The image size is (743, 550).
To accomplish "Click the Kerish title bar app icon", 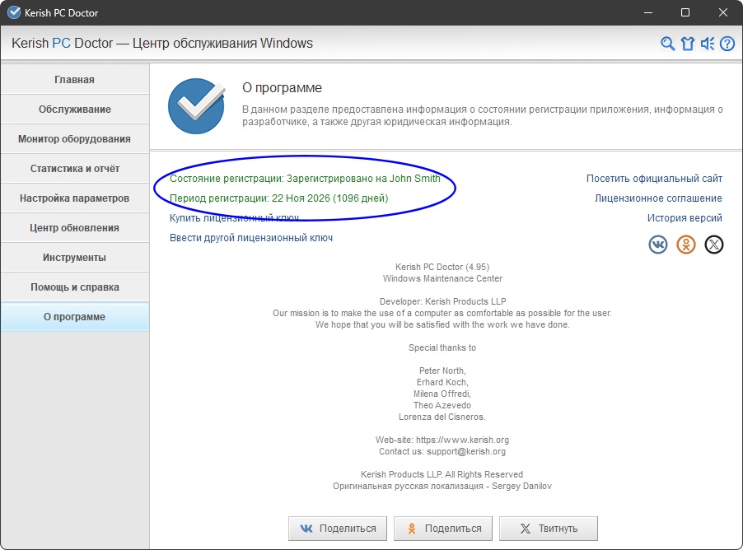I will point(14,13).
